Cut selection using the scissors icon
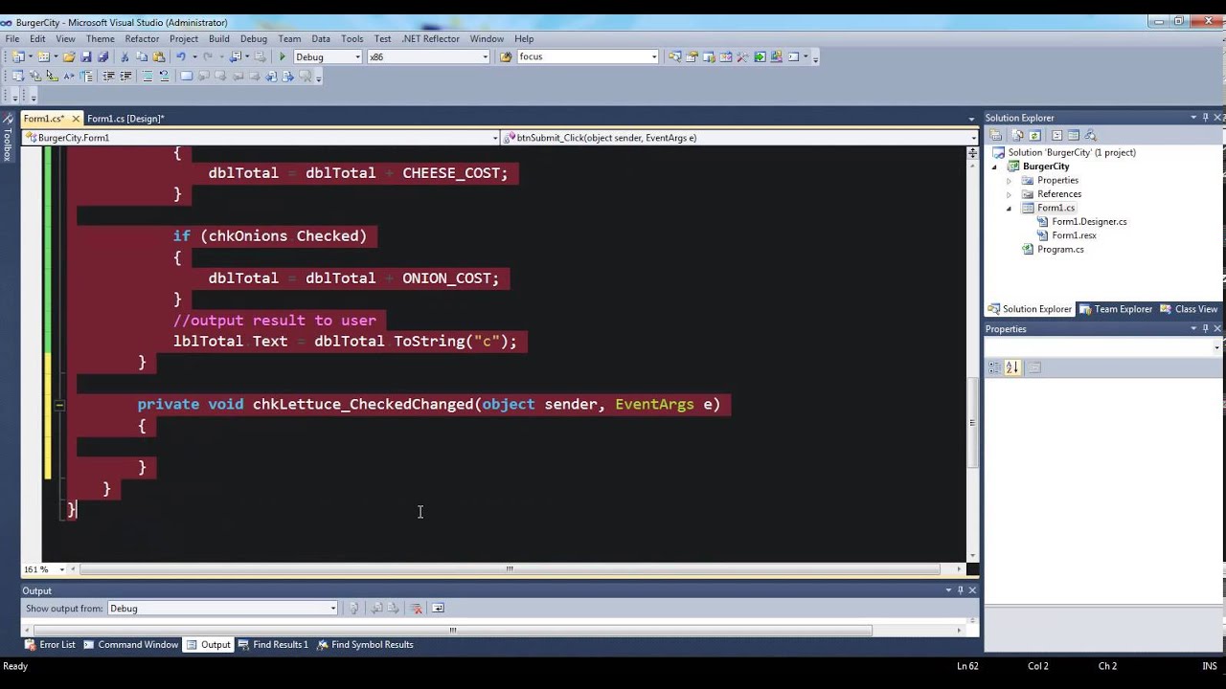The width and height of the screenshot is (1226, 689). (x=125, y=56)
